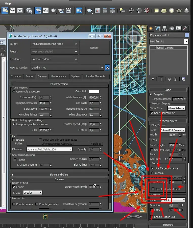The height and width of the screenshot is (228, 193).
Task: Click the PhysCamera001 object color swatch
Action: point(187,35)
